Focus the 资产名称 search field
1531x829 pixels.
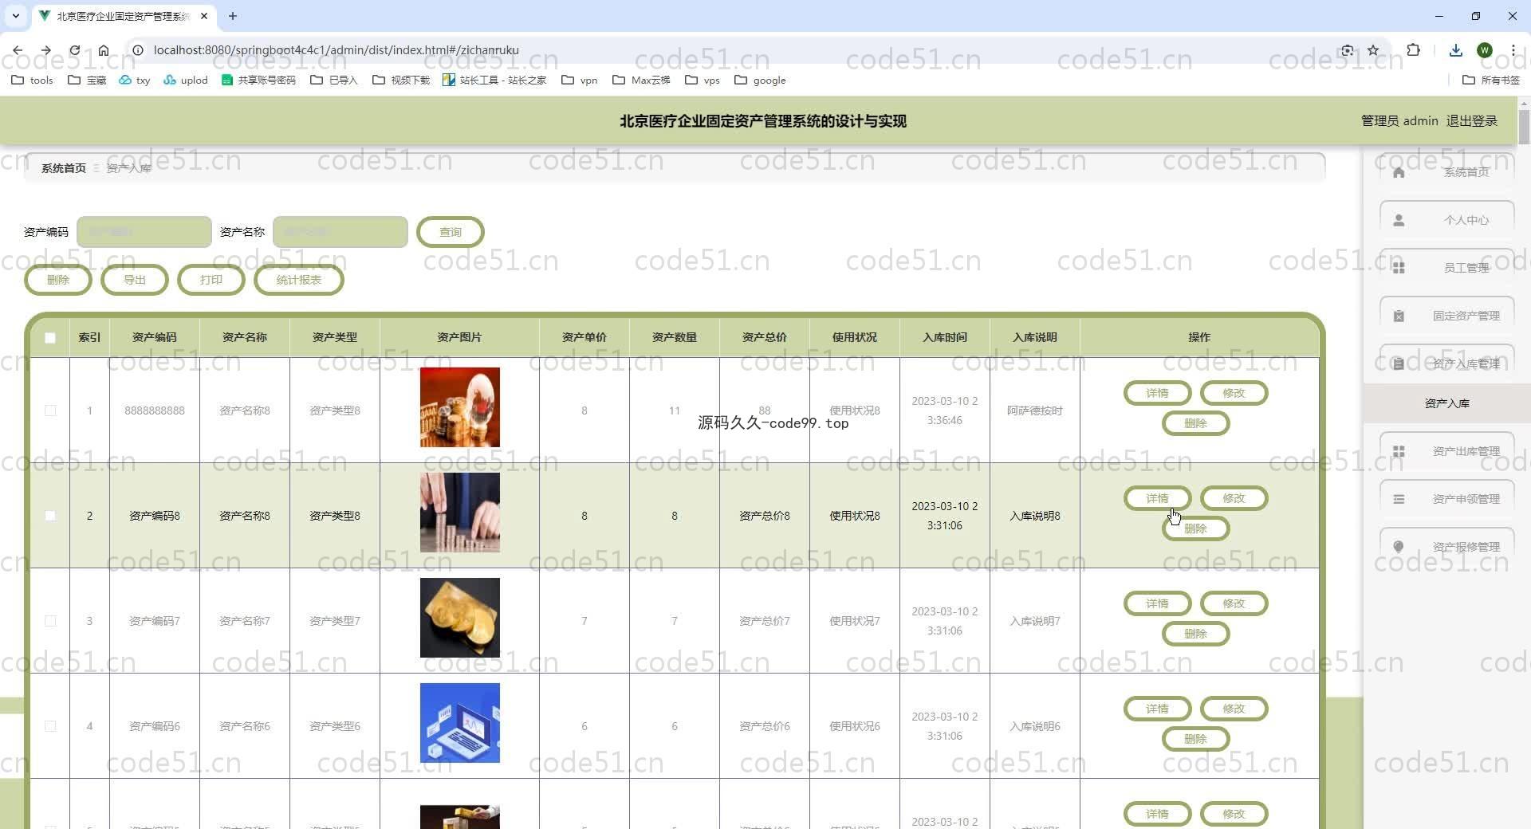pyautogui.click(x=340, y=232)
